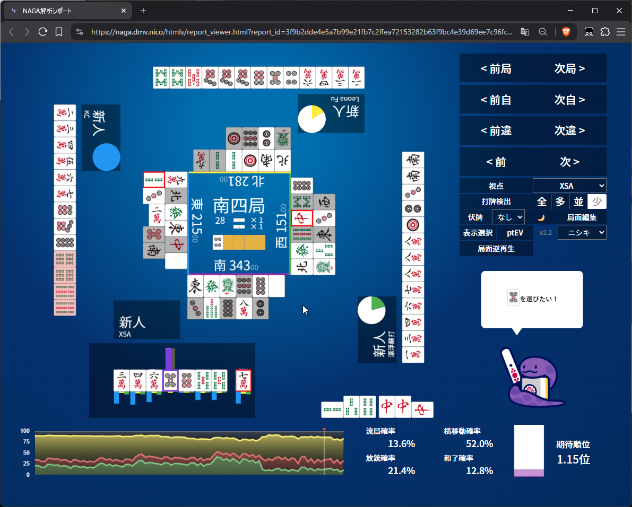Viewport: 632px width, 507px height.
Task: Click the tile icon inside the speech bubble
Action: 513,298
